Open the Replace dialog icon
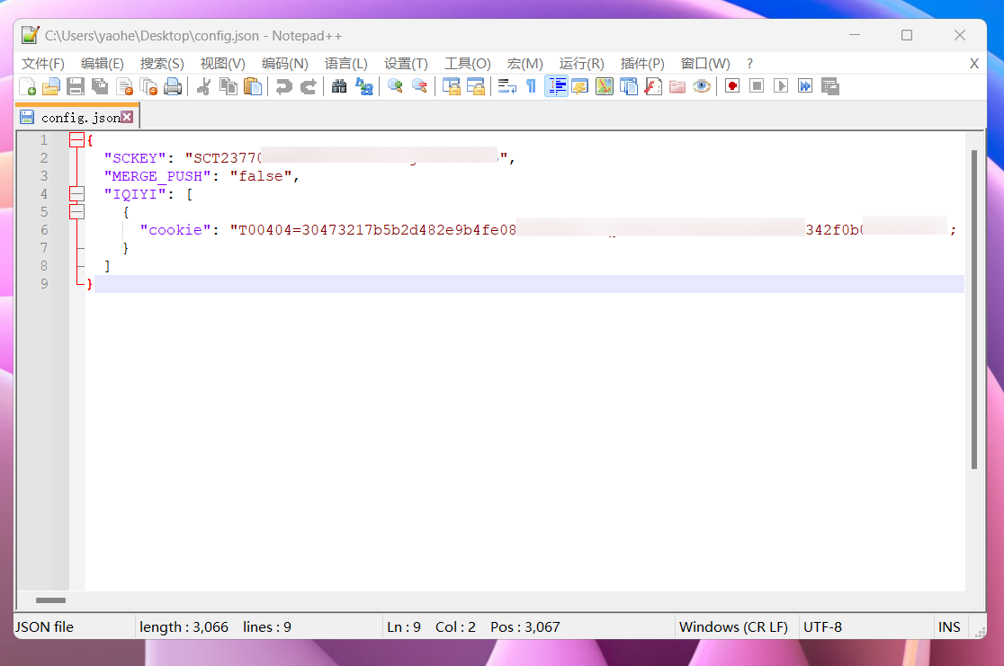The height and width of the screenshot is (666, 1004). tap(363, 86)
